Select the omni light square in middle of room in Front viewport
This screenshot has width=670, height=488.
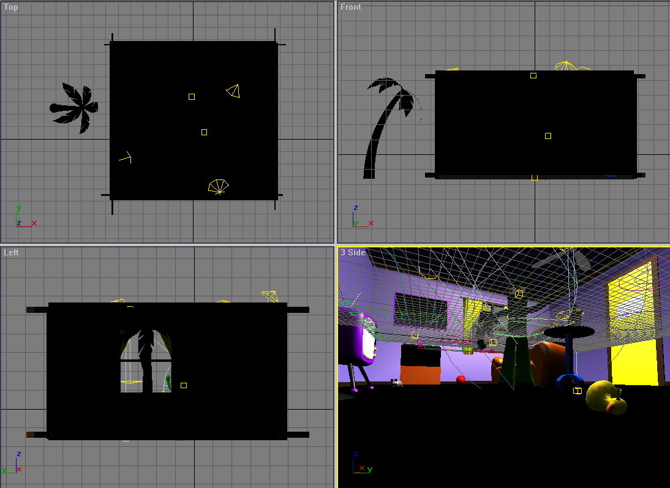pyautogui.click(x=548, y=136)
